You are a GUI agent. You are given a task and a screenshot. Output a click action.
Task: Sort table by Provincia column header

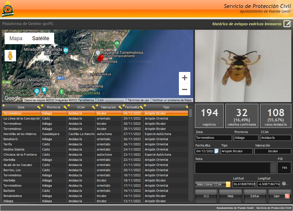(x=53, y=107)
